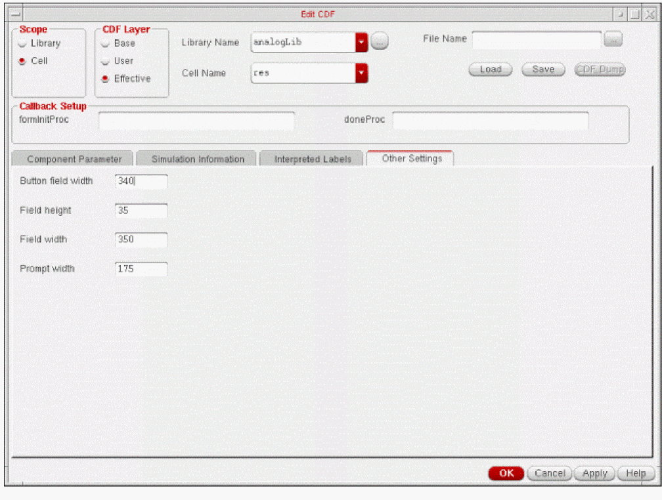Open the Library Name dropdown arrow
This screenshot has width=662, height=500.
pyautogui.click(x=361, y=42)
